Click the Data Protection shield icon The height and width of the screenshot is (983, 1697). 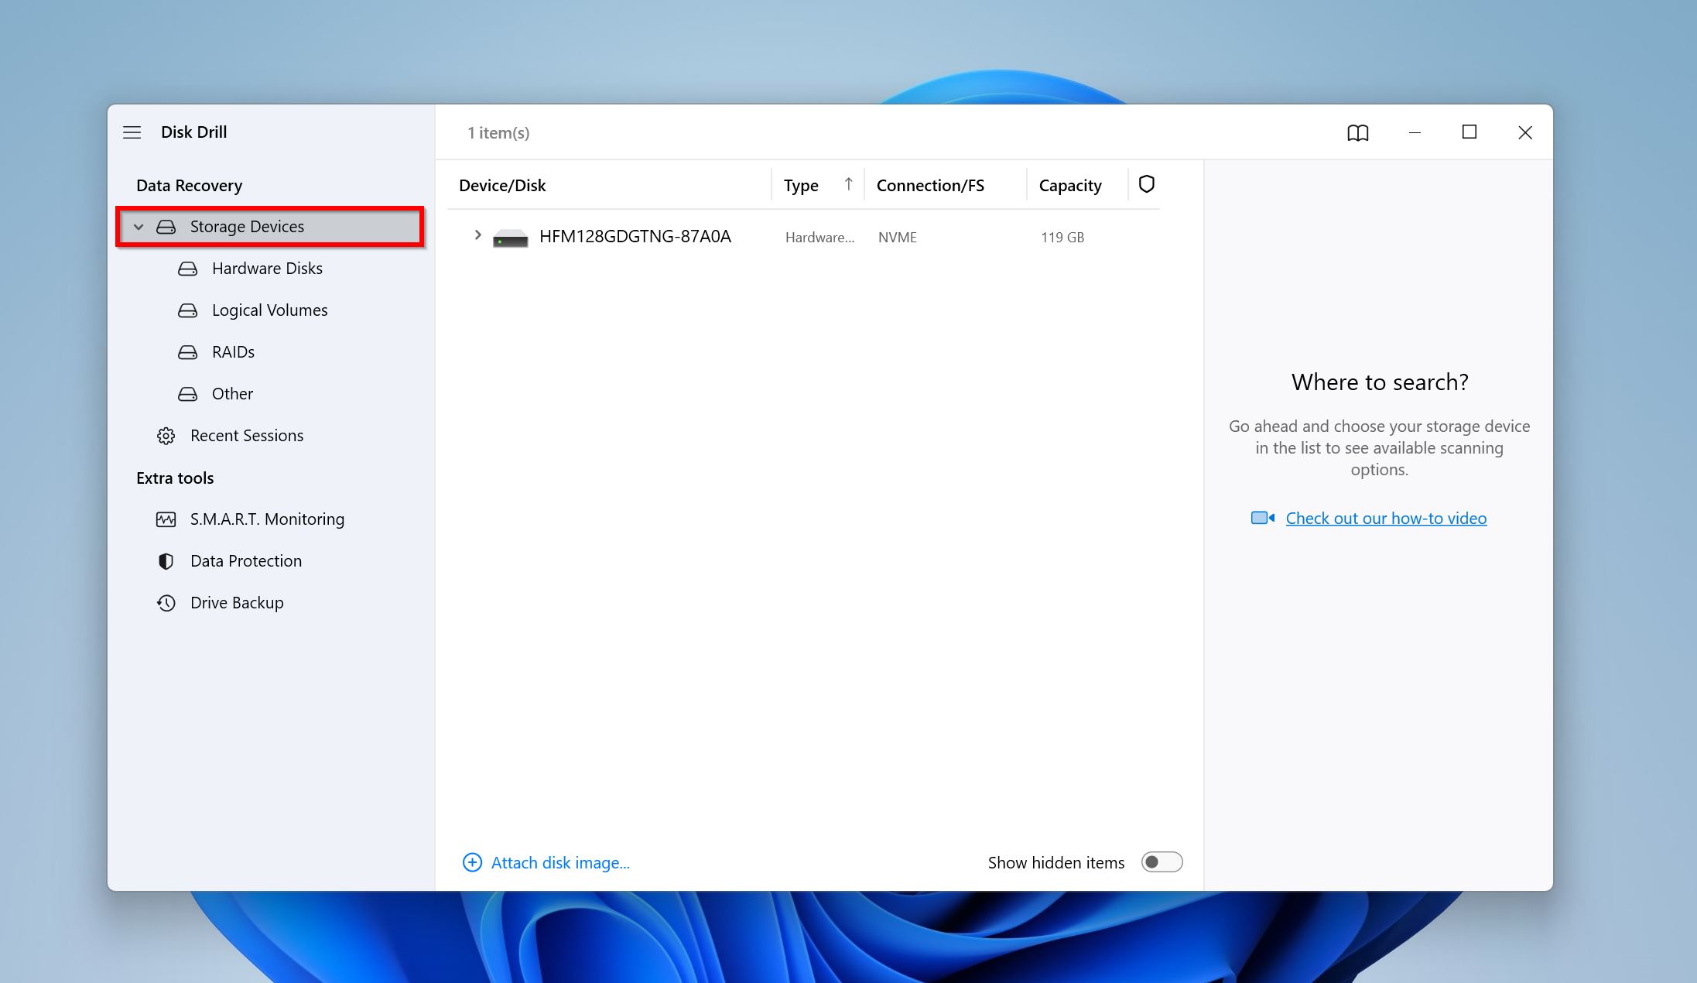click(x=166, y=561)
